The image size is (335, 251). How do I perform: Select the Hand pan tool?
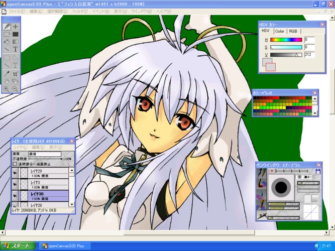(x=7, y=81)
